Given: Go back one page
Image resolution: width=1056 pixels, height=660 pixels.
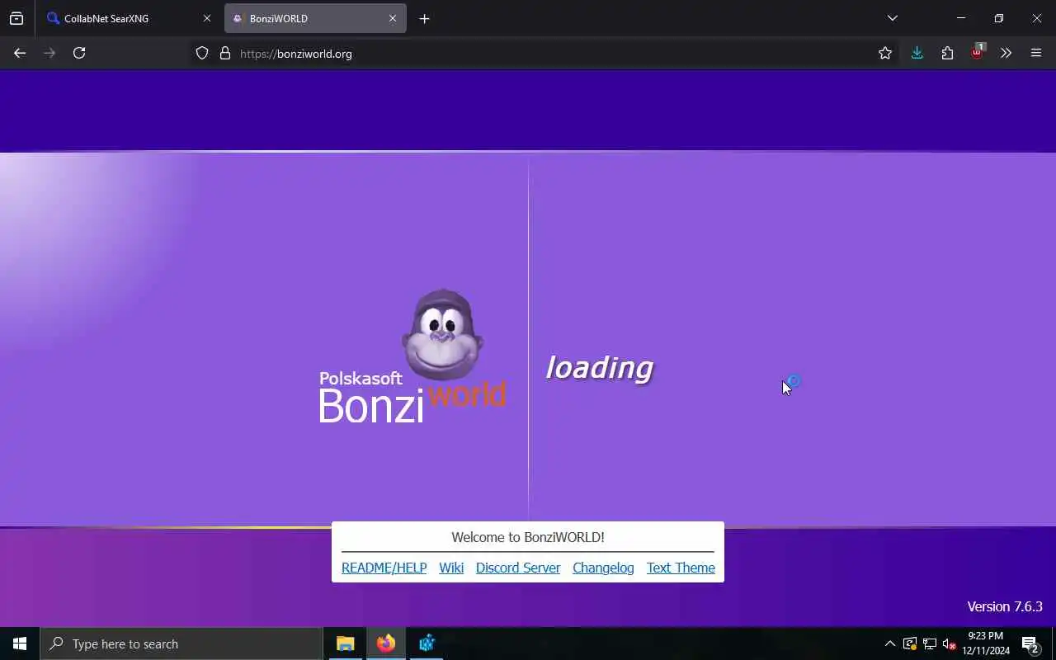Looking at the screenshot, I should coord(20,53).
